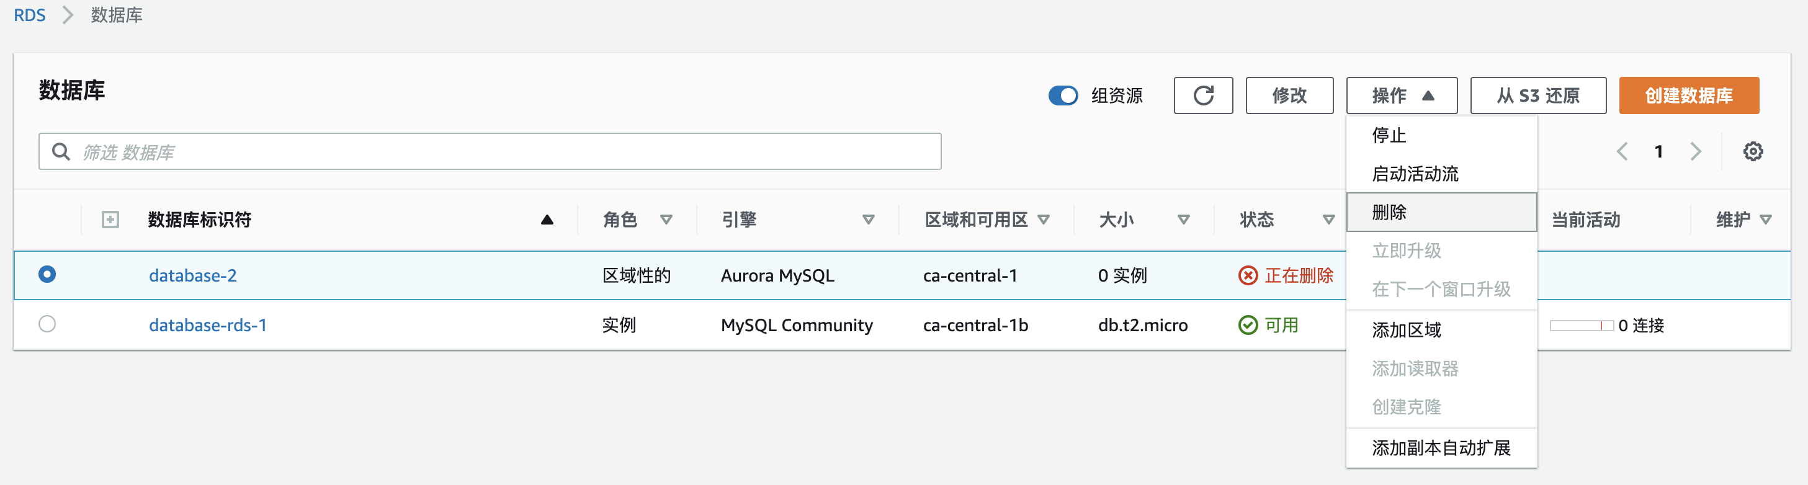Sort by Size column arrow
The height and width of the screenshot is (485, 1808).
pyautogui.click(x=1183, y=220)
